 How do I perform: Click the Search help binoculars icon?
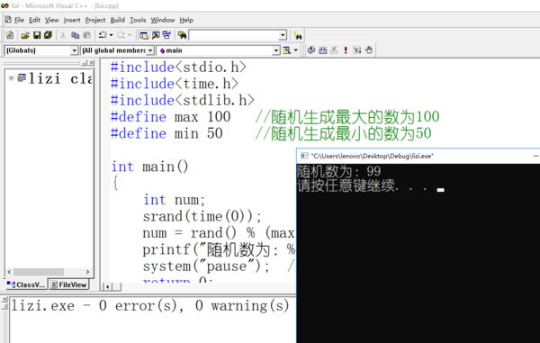click(x=298, y=35)
